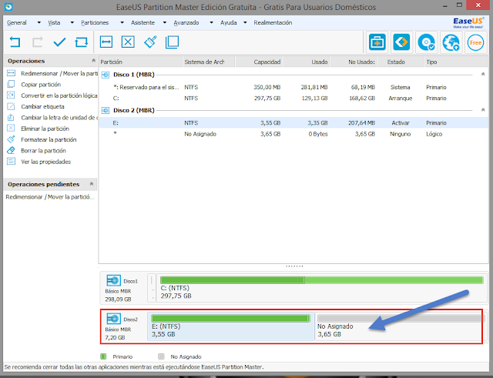Open the General menu
This screenshot has height=378, width=493.
(x=17, y=22)
